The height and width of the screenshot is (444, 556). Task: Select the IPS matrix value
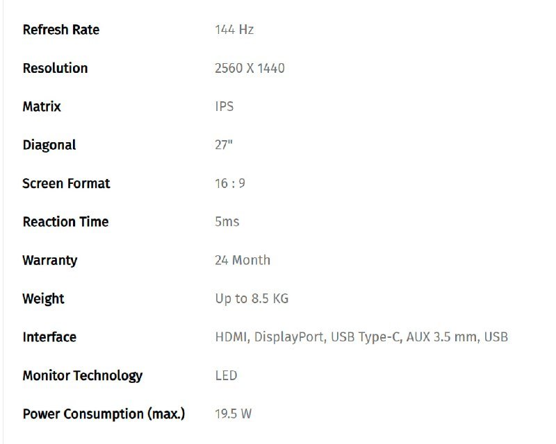(224, 107)
